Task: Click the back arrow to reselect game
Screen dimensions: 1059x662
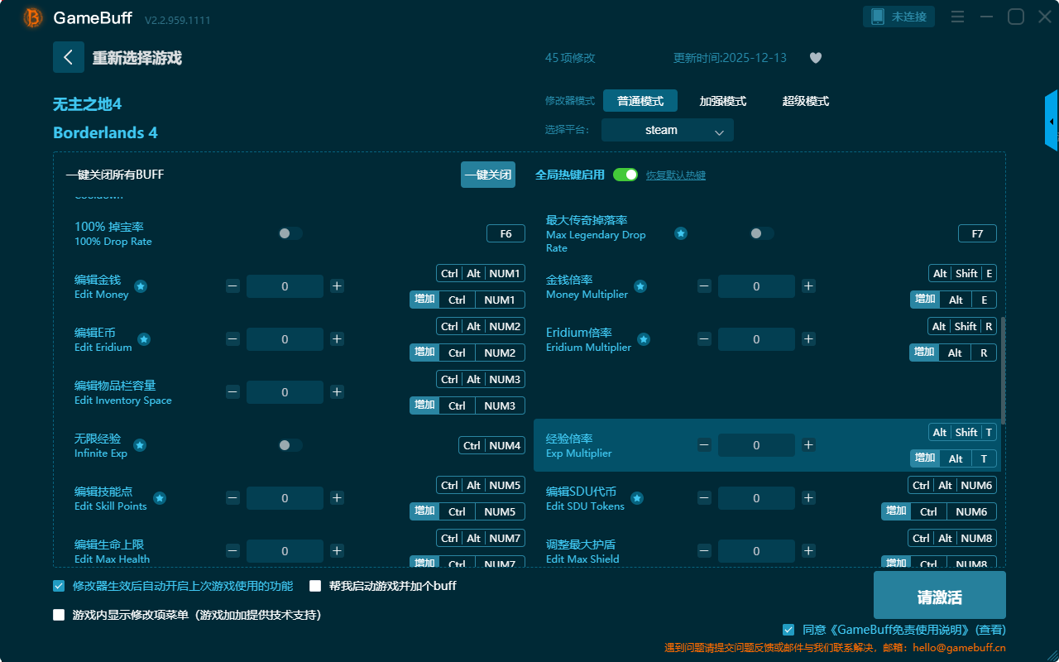Action: click(69, 57)
